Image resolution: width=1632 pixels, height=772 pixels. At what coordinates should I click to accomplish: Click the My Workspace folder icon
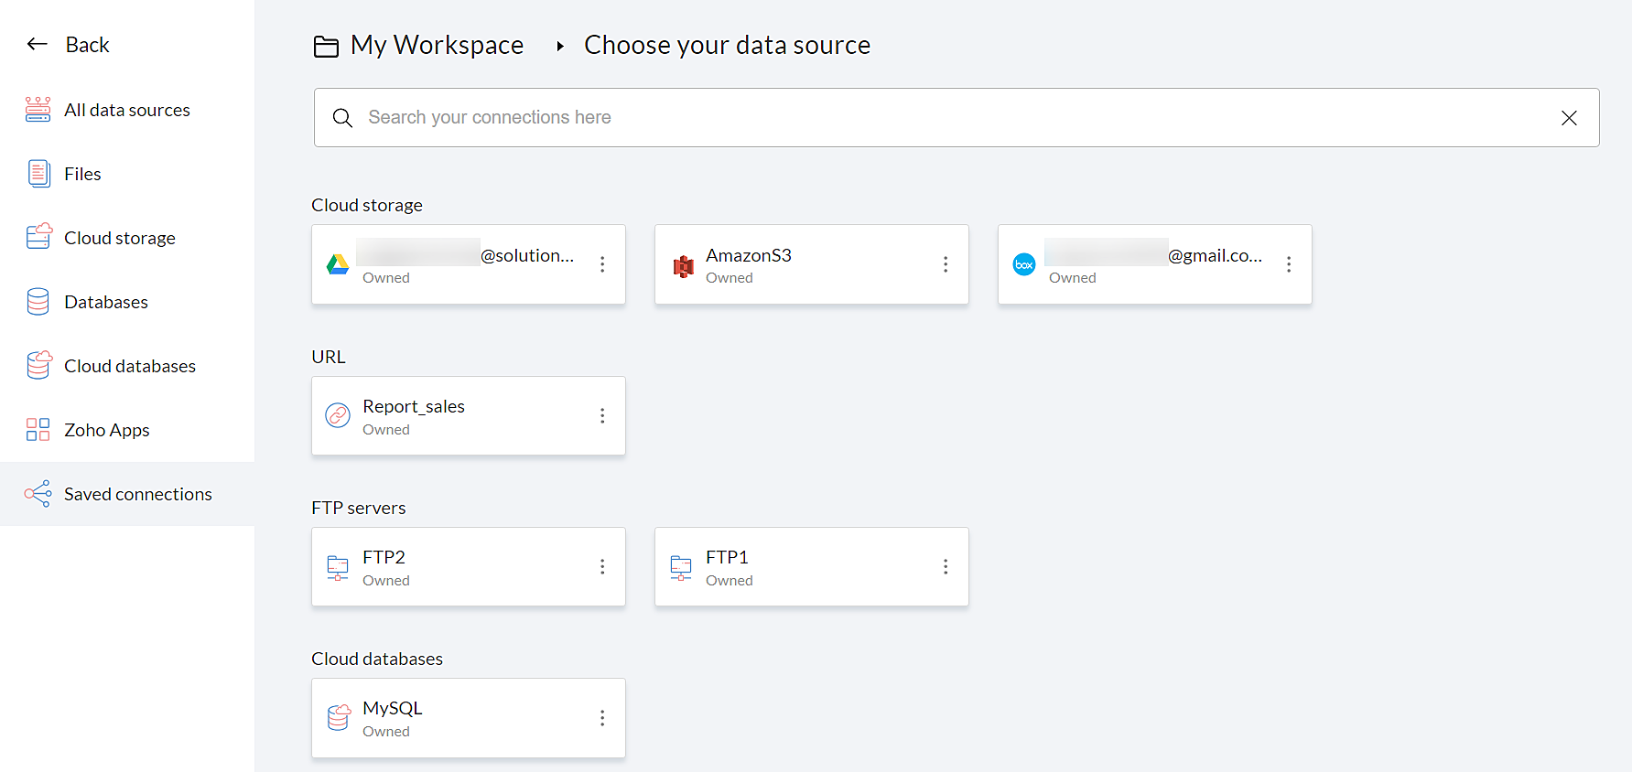[326, 46]
